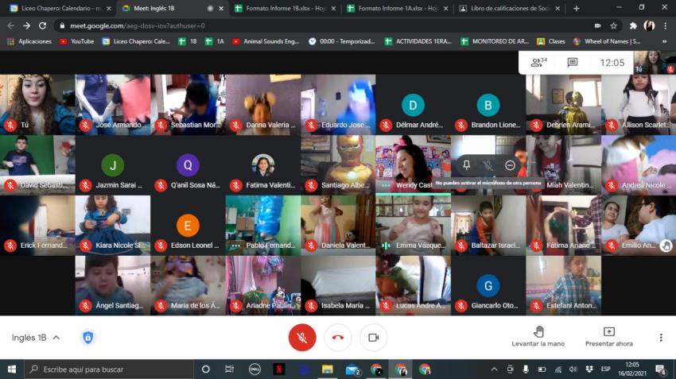This screenshot has height=379, width=676.
Task: Open the three-dot more options menu
Action: tap(661, 337)
